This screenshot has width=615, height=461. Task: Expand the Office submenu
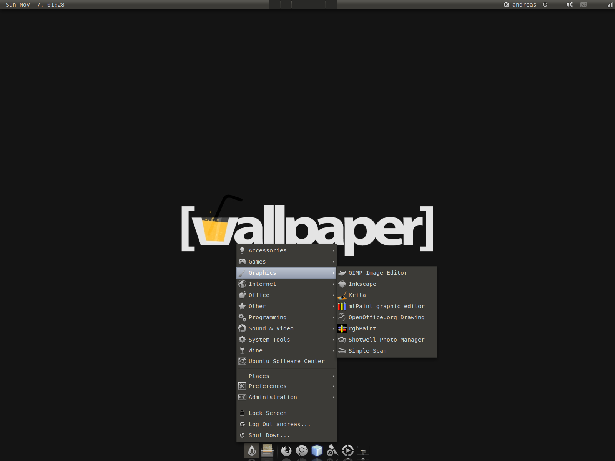287,295
